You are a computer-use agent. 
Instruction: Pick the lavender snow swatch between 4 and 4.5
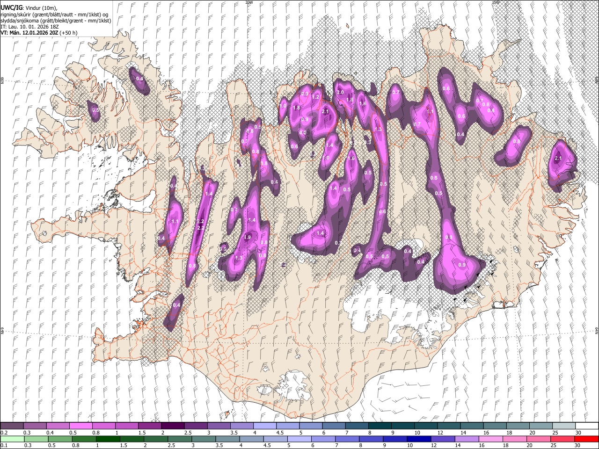265,426
